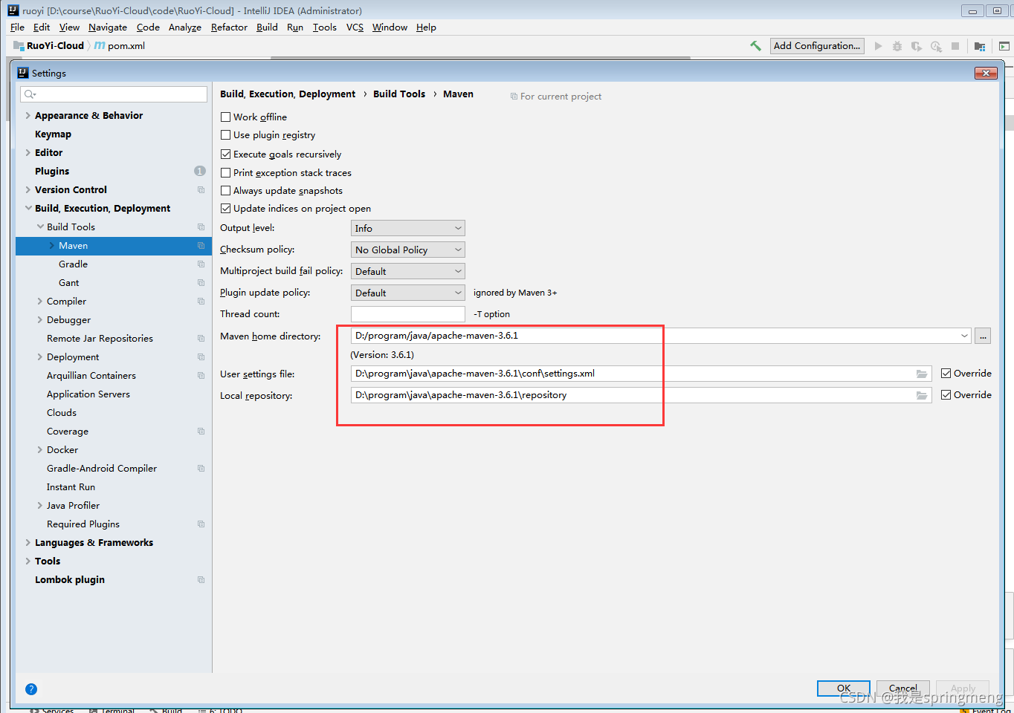Uncheck Execute goals recursively

[x=226, y=154]
